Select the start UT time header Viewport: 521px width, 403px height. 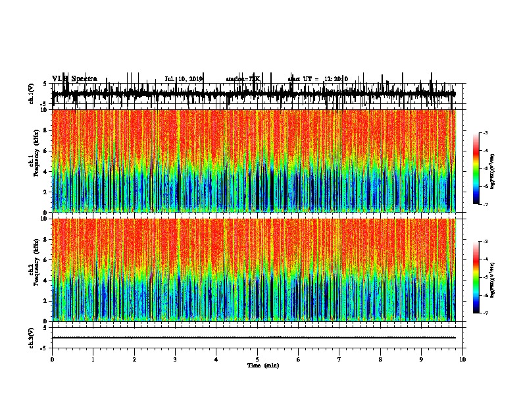(x=318, y=79)
